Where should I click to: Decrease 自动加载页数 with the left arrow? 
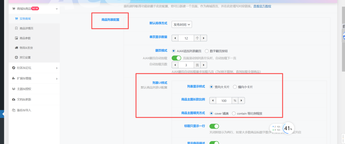tap(175, 65)
